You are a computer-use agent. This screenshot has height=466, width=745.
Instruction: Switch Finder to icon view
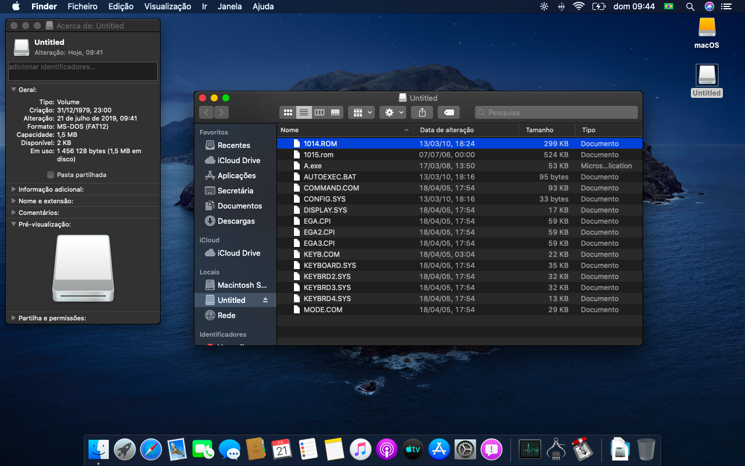pos(288,112)
